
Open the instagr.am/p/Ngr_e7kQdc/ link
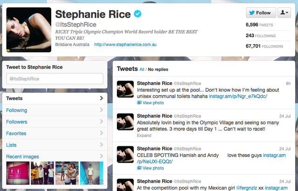(x=238, y=96)
